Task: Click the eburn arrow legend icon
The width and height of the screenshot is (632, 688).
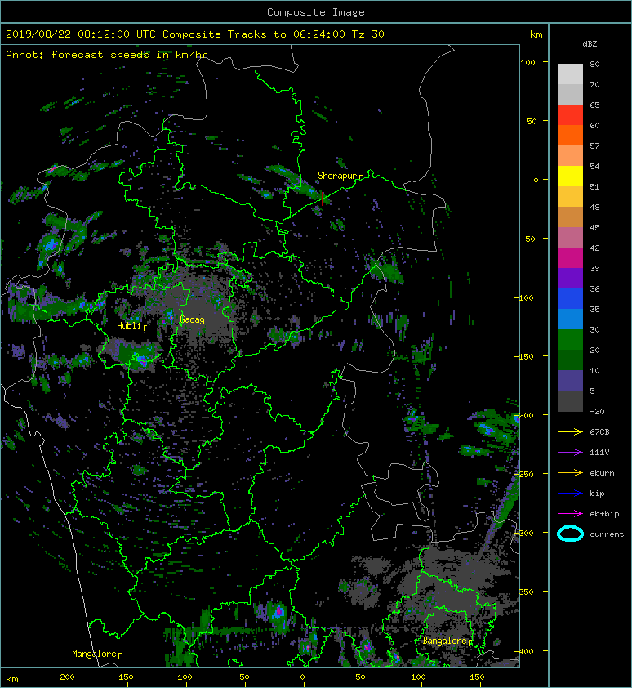Action: point(570,473)
